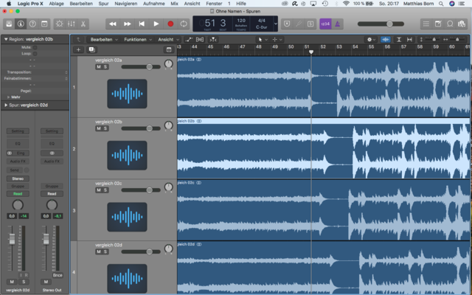Open the Snap settings gear dropdown
The width and height of the screenshot is (472, 295).
[x=371, y=39]
